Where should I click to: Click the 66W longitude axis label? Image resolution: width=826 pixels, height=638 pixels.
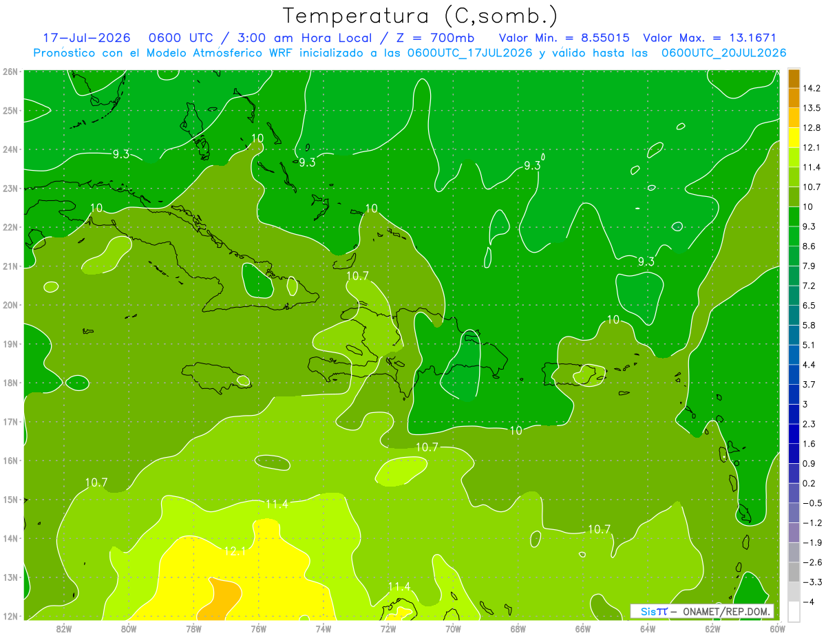pyautogui.click(x=582, y=628)
